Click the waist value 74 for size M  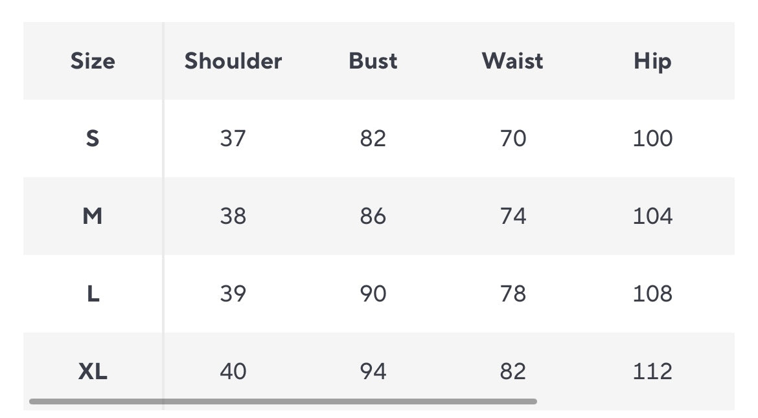[x=513, y=216]
